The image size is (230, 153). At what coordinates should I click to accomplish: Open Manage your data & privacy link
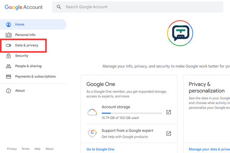[x=209, y=149]
